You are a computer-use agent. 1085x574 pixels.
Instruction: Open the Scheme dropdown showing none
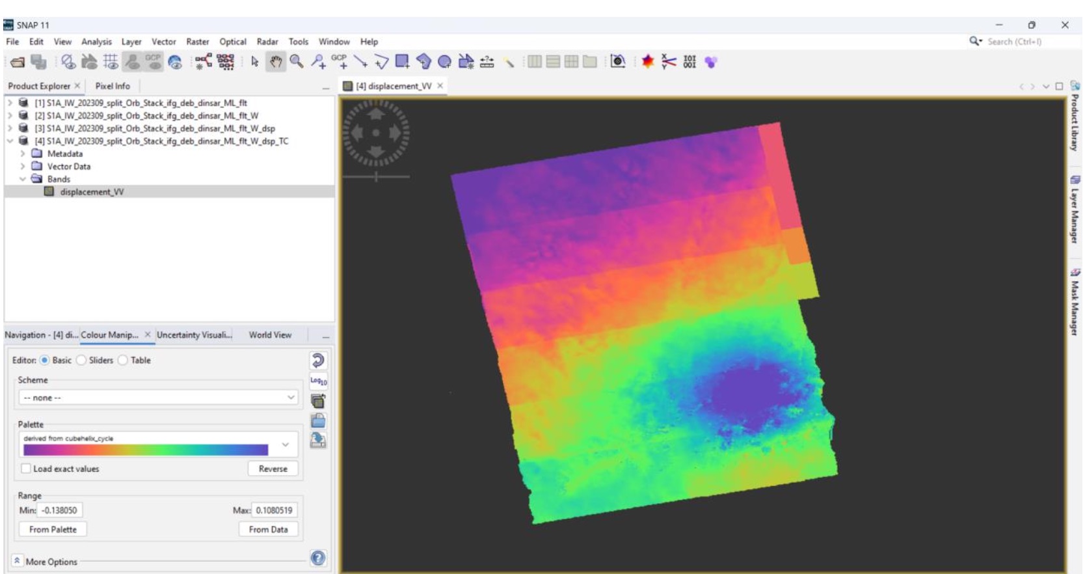point(158,398)
